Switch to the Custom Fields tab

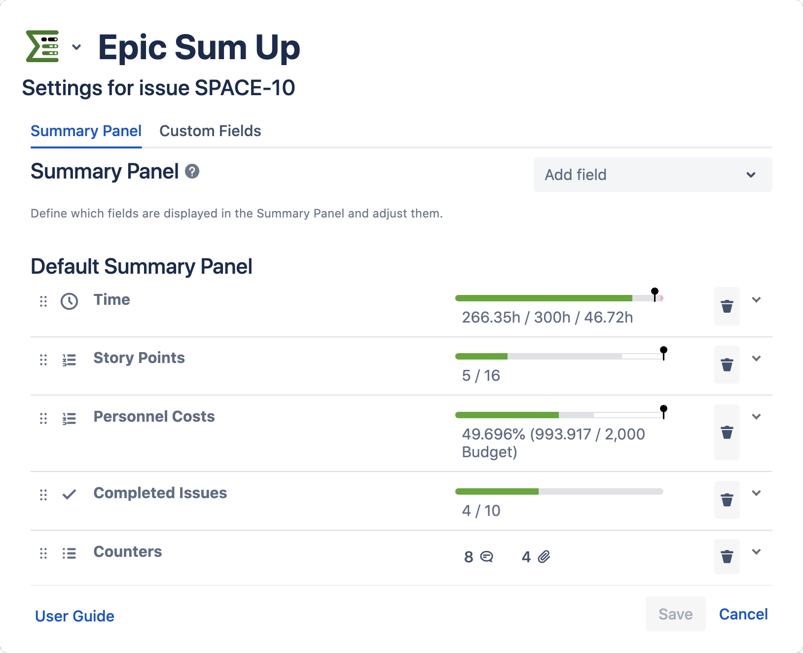[x=210, y=131]
